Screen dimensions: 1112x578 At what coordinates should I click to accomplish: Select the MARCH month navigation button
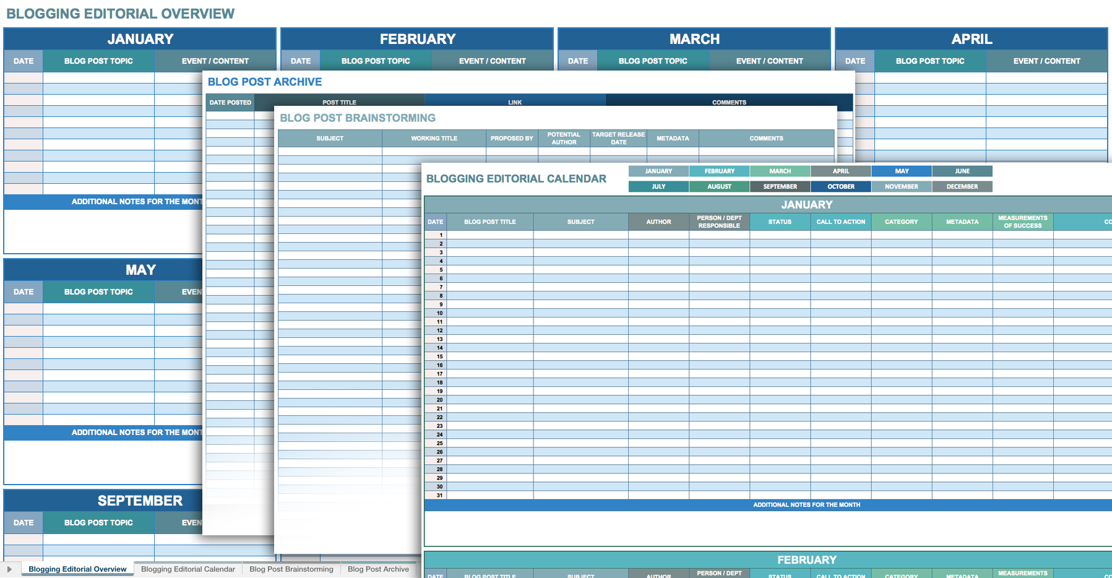tap(780, 171)
